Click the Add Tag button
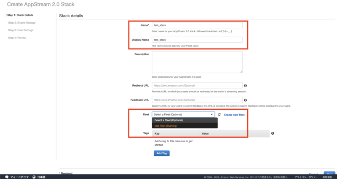Image resolution: width=337 pixels, height=179 pixels. (x=162, y=153)
